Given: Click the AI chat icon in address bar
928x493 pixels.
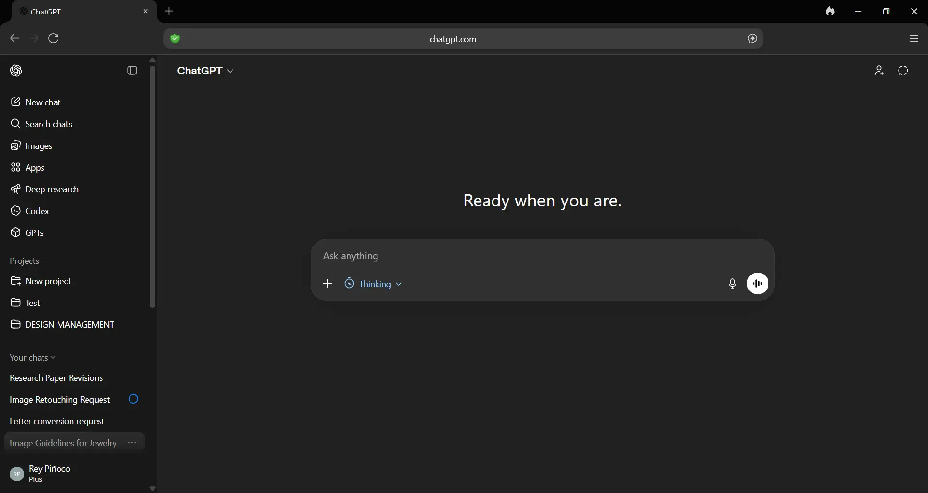Looking at the screenshot, I should coord(752,39).
